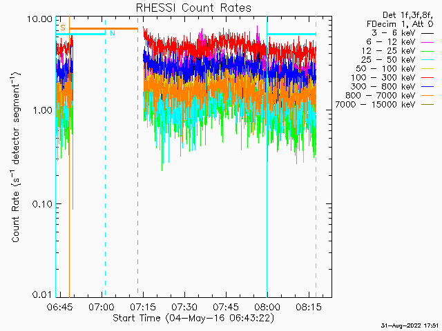Click the black 3 - 6 keV legend line
Image resolution: width=442 pixels, height=331 pixels.
427,33
